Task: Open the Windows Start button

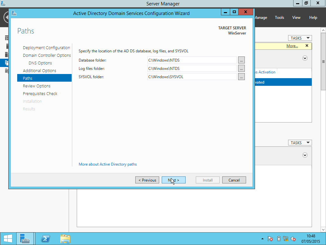Action: click(8, 239)
